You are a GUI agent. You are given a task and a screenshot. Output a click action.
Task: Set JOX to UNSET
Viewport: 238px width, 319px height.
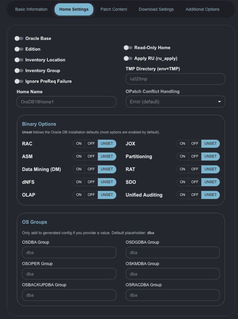pyautogui.click(x=211, y=144)
